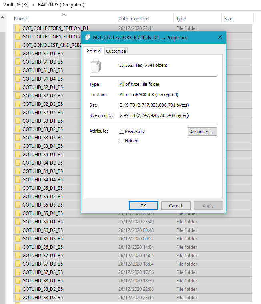Image resolution: width=261 pixels, height=304 pixels.
Task: Select the GOTUHD_S1_D3_B5 folder icon
Action: (x=18, y=70)
